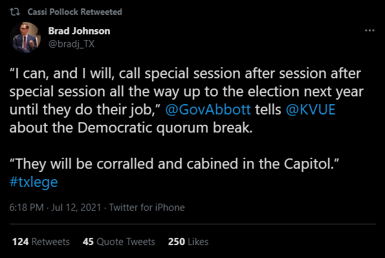Viewport: 385px width, 258px height.
Task: Click the Brad Johnson display name
Action: pyautogui.click(x=79, y=31)
